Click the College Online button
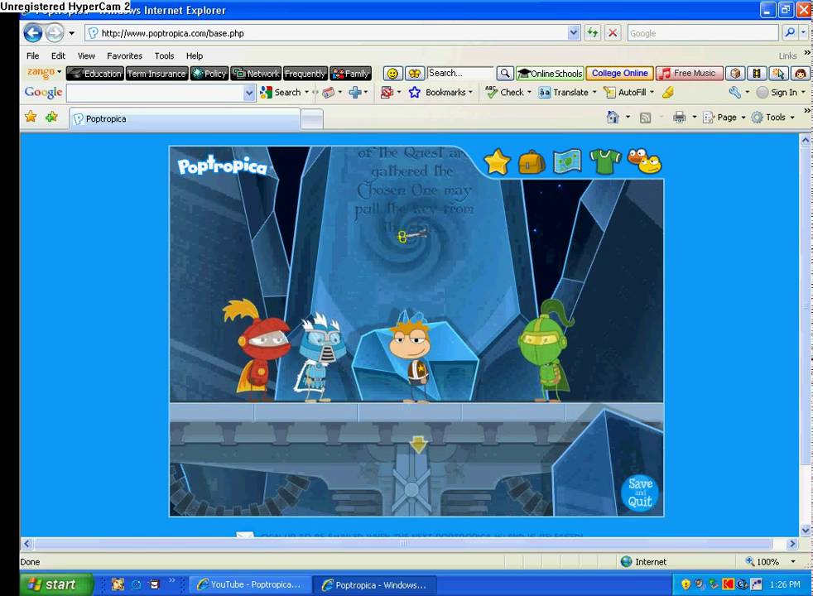813x596 pixels. (619, 74)
